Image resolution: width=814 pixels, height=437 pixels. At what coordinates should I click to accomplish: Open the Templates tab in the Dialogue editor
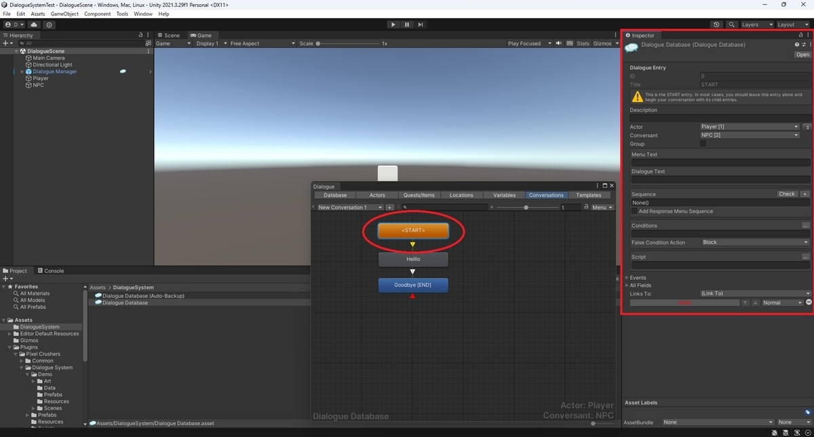tap(588, 195)
